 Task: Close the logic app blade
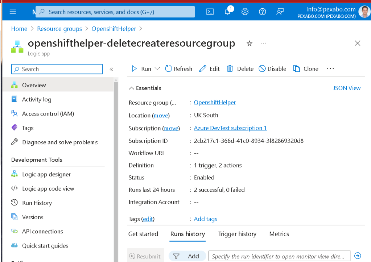click(x=358, y=43)
